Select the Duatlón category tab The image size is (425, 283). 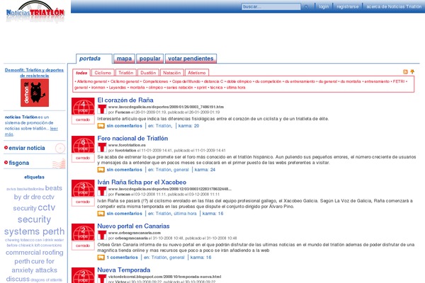(148, 73)
